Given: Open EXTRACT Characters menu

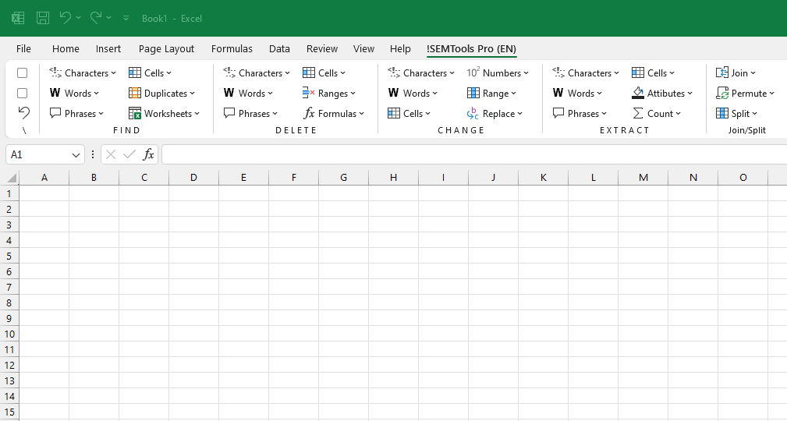Looking at the screenshot, I should 587,73.
